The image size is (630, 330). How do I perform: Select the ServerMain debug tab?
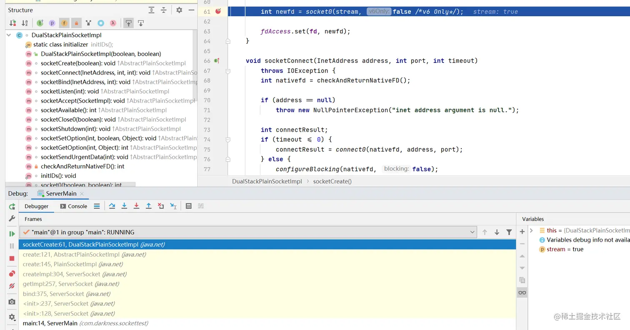point(61,194)
